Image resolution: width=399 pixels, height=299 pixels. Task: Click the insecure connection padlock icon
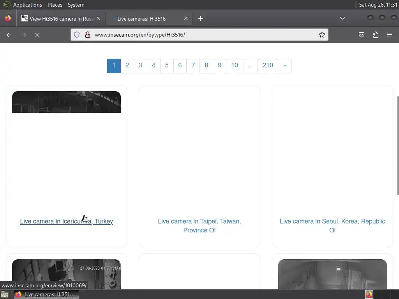[88, 35]
